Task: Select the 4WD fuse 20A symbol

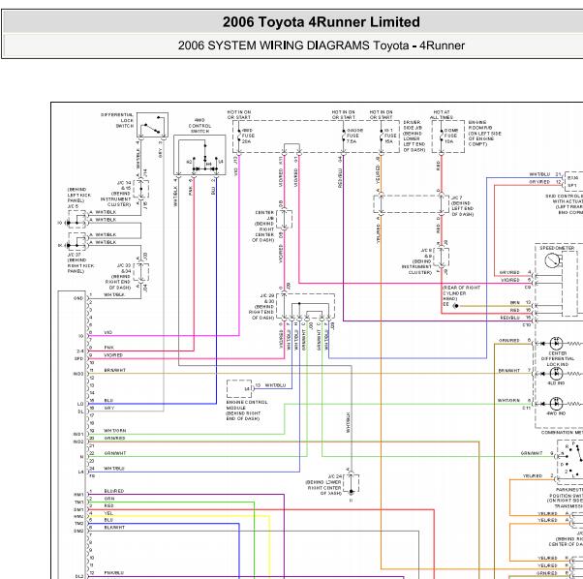Action: [x=239, y=136]
